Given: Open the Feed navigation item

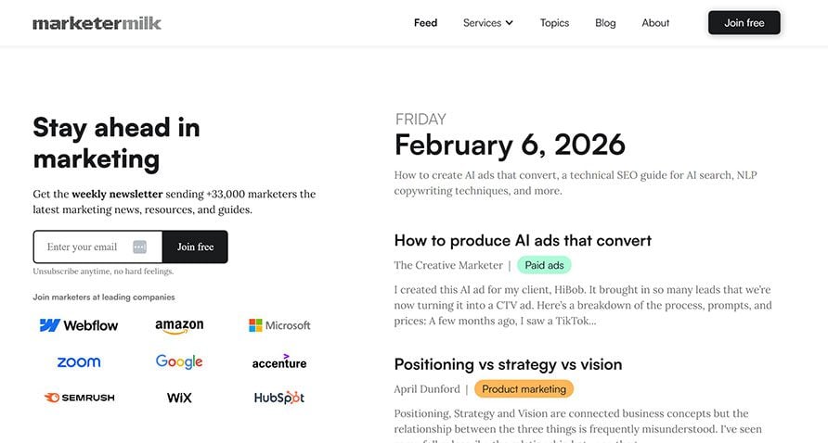Looking at the screenshot, I should pos(425,23).
